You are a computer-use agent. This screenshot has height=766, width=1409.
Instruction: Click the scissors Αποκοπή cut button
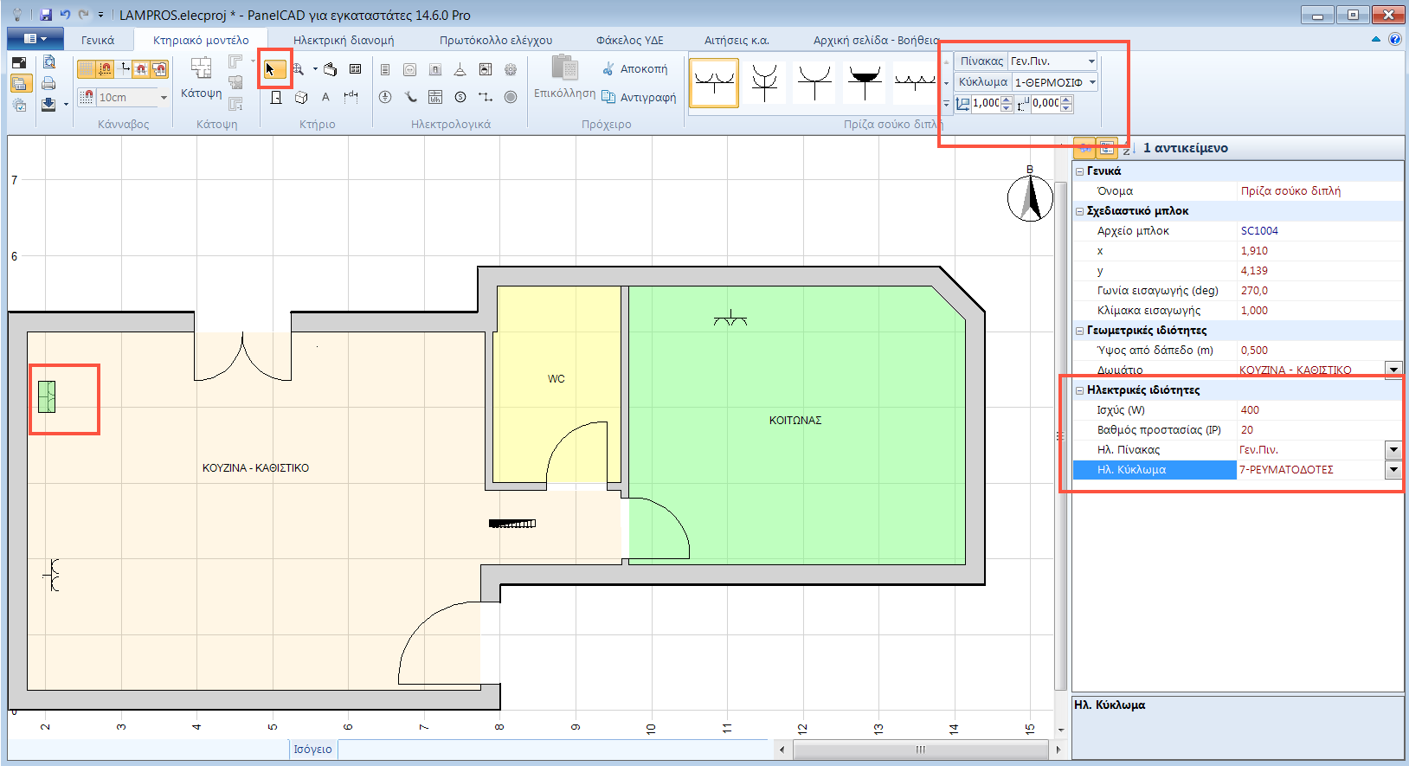[635, 69]
